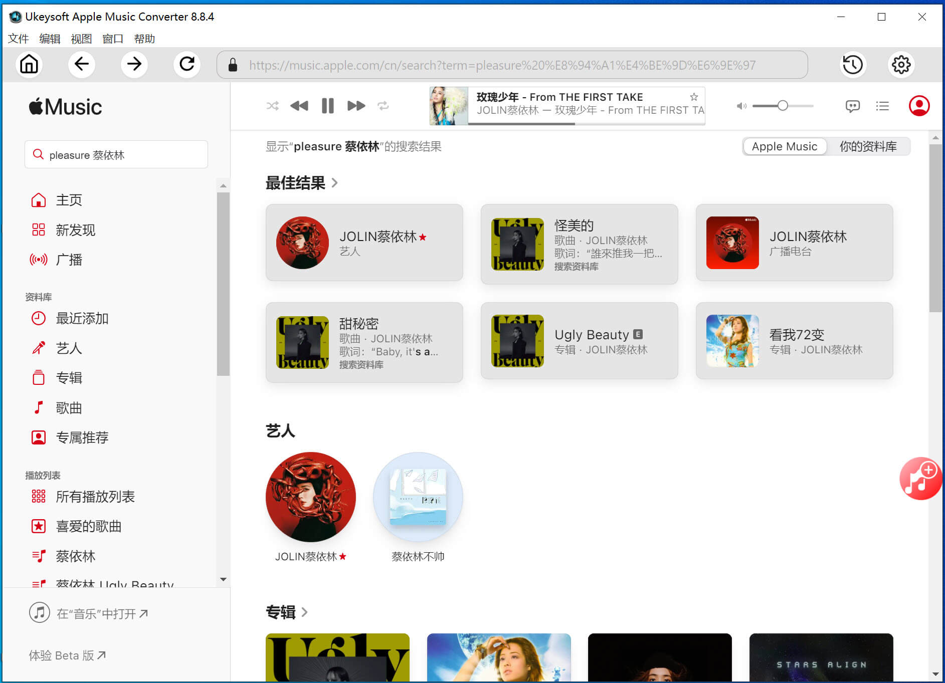Click main content scrollbar down arrow

pyautogui.click(x=935, y=674)
